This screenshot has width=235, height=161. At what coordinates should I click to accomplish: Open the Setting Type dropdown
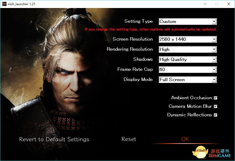click(x=188, y=21)
